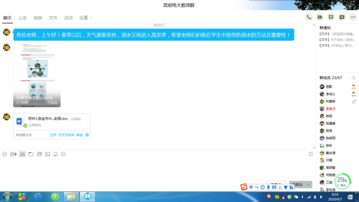Image resolution: width=359 pixels, height=202 pixels.
Task: Select the scissors screenshot tool
Action: click(x=22, y=154)
